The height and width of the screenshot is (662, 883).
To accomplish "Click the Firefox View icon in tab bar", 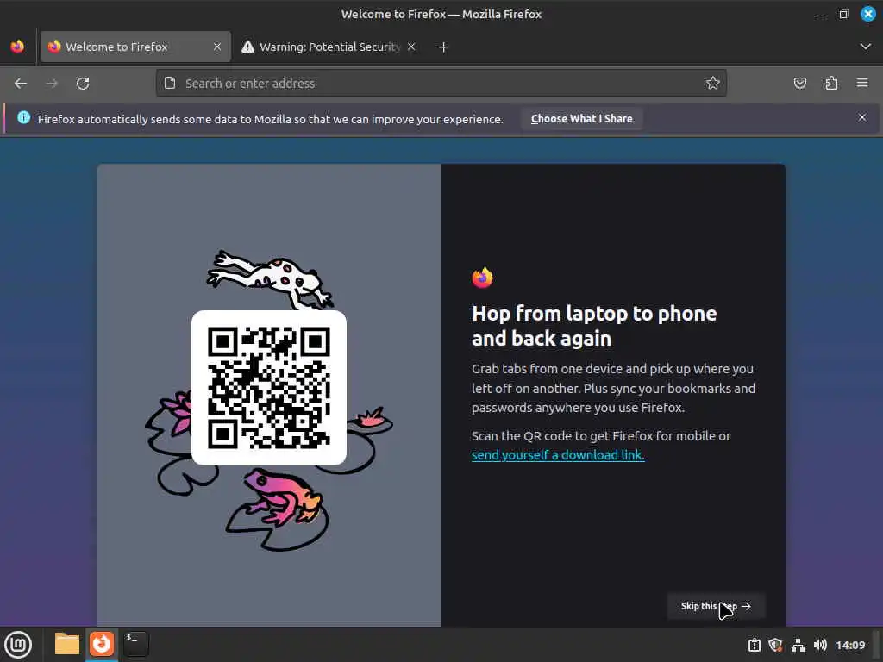I will 17,47.
